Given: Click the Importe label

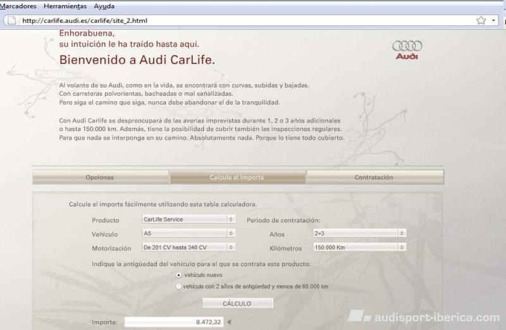Looking at the screenshot, I should (104, 322).
